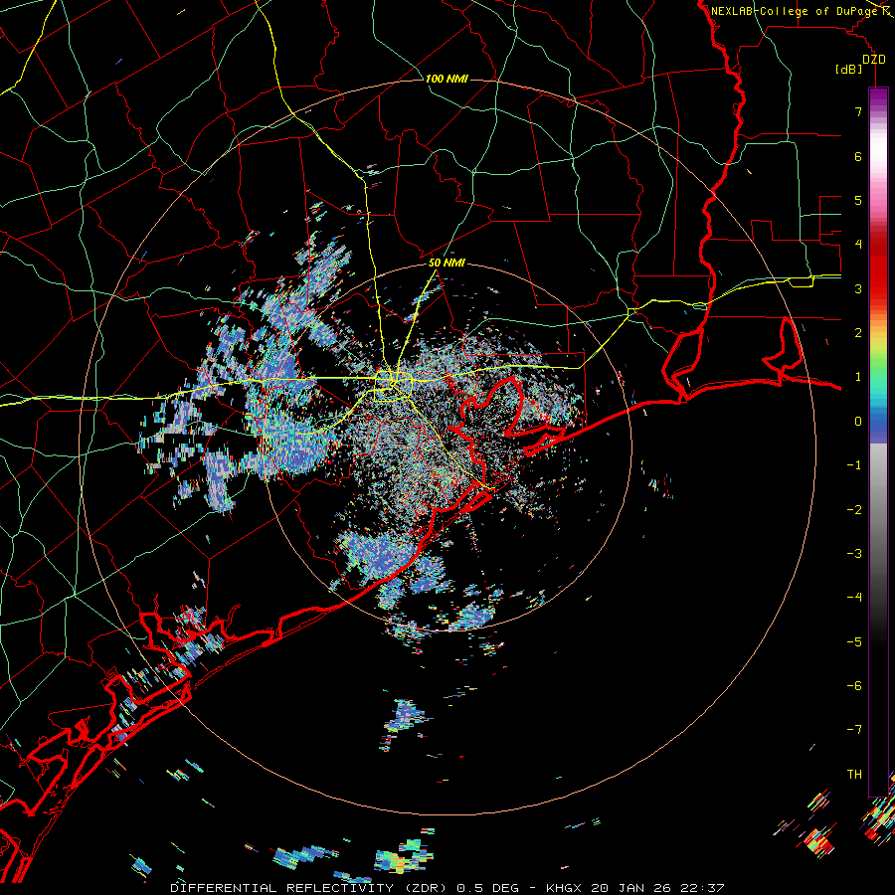Click the "20 JAN 26" date in the caption
895x895 pixels.
[631, 888]
